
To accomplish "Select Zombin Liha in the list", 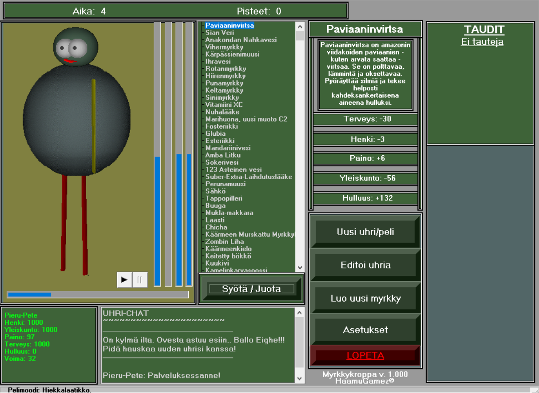I will pos(224,241).
